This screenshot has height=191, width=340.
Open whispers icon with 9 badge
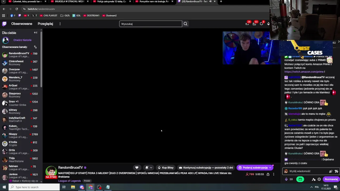pyautogui.click(x=262, y=24)
